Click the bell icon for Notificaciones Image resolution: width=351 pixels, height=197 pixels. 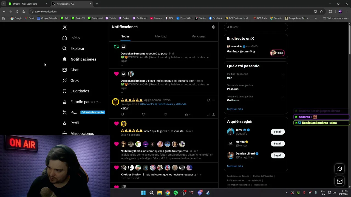click(x=64, y=59)
